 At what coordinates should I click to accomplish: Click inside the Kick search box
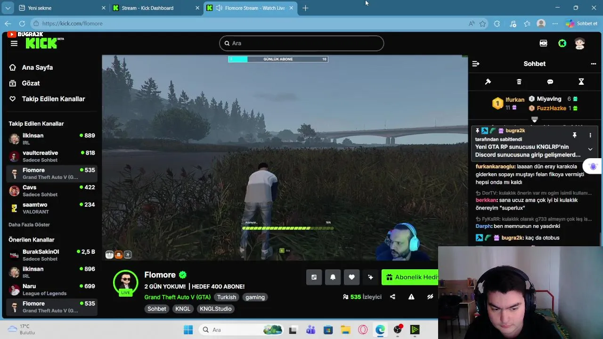(x=301, y=43)
